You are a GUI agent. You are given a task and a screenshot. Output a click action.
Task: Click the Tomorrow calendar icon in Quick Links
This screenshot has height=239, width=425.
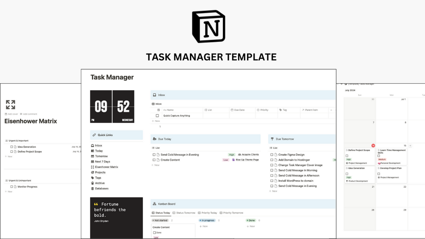pos(93,157)
